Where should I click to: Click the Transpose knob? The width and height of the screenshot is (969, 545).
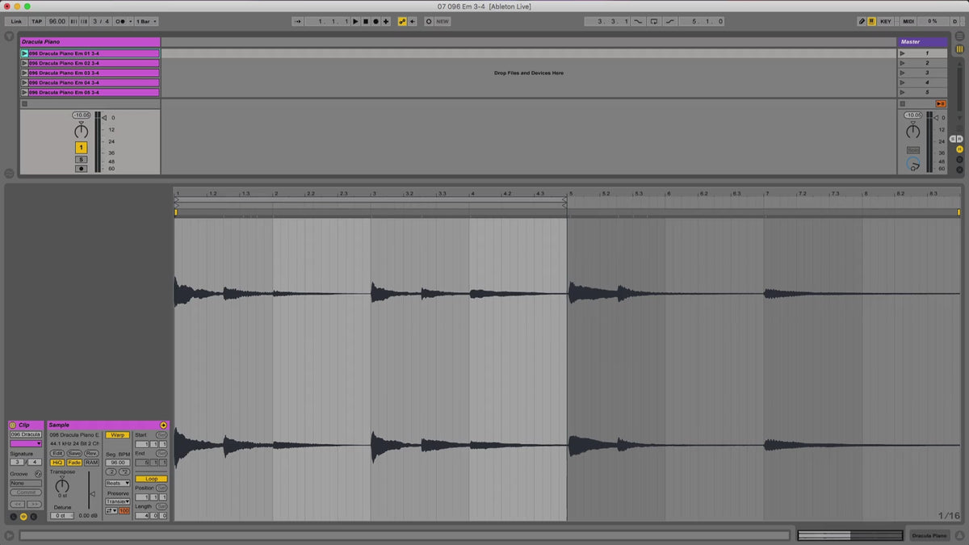coord(62,485)
